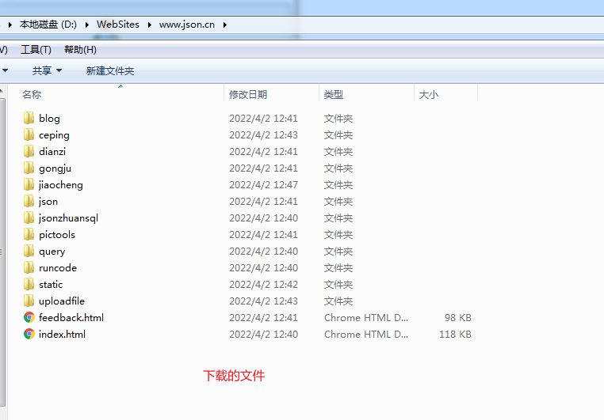Open the 共享 dropdown in toolbar
Viewport: 604px width, 420px height.
[47, 71]
